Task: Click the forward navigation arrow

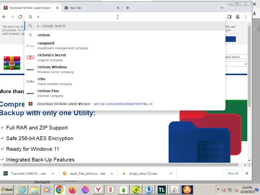Action: point(12,17)
